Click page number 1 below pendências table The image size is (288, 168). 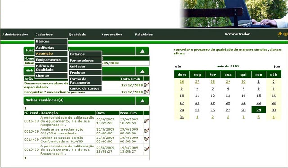coord(25,158)
